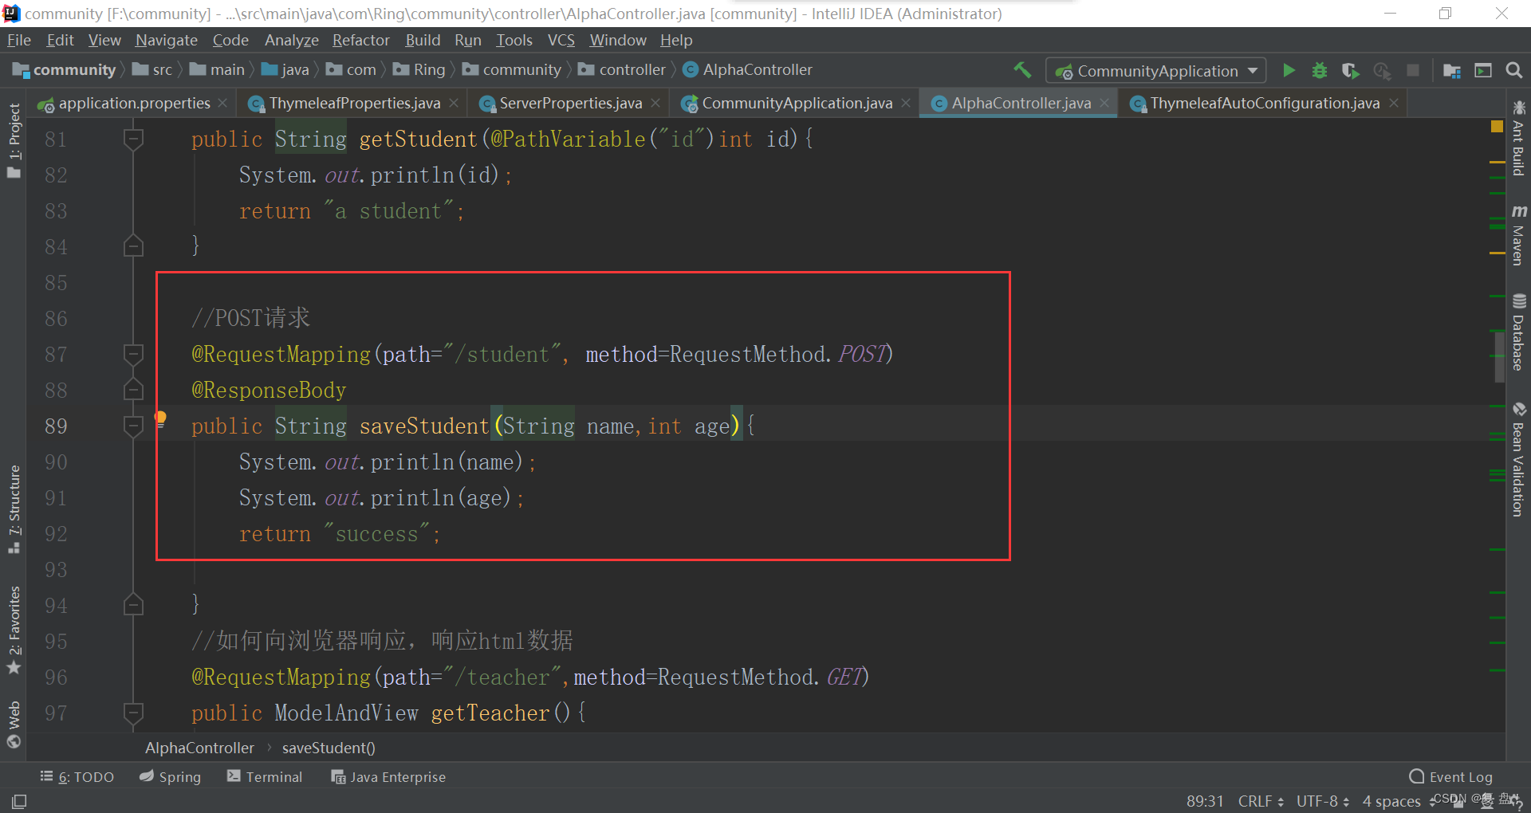The height and width of the screenshot is (813, 1531).
Task: Open the Project tool window
Action: 14,141
